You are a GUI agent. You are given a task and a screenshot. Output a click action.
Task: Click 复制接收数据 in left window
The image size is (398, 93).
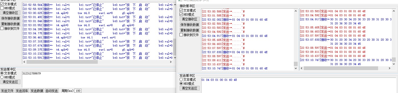[10, 24]
